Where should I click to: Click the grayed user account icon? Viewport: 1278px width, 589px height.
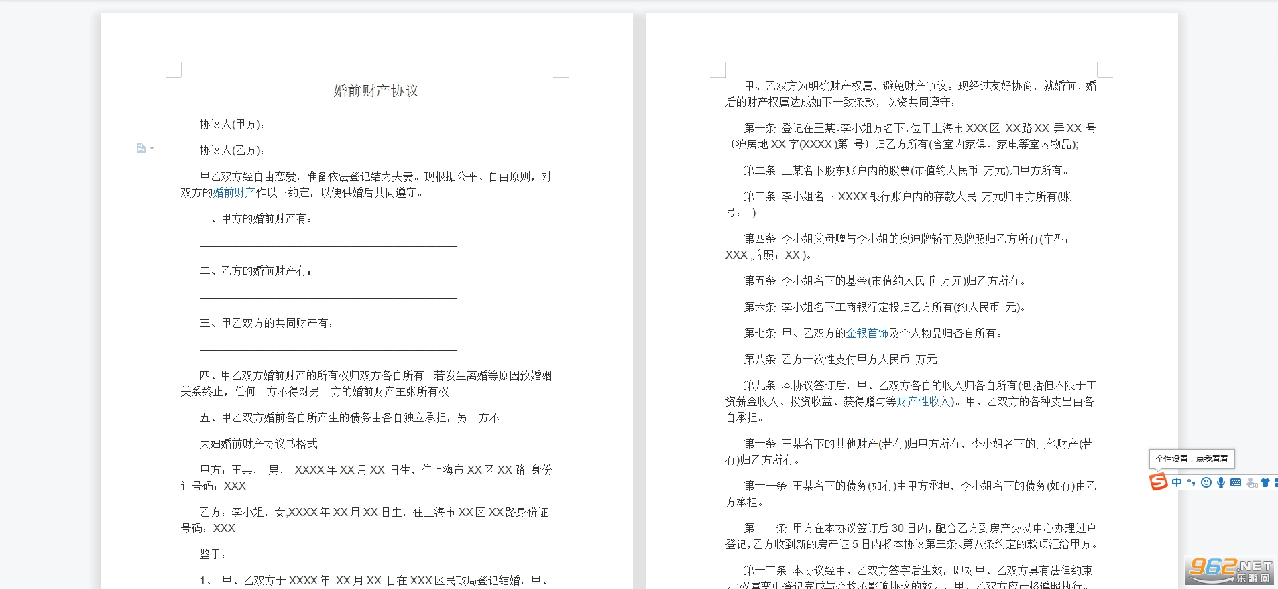[1251, 482]
